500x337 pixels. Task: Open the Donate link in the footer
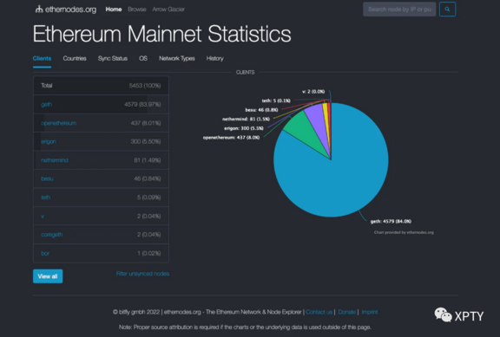[347, 312]
